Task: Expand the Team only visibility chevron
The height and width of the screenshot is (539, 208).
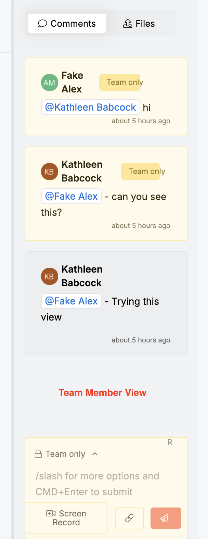Action: [95, 454]
